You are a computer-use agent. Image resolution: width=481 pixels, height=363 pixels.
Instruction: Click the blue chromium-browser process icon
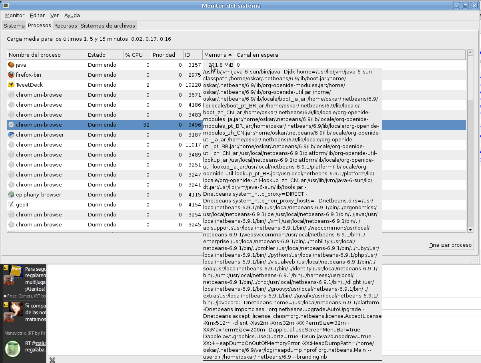[11, 135]
